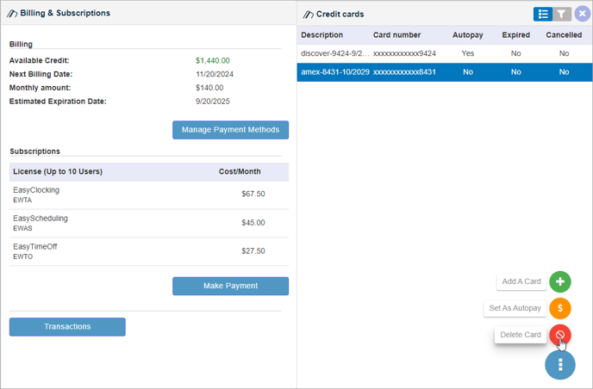Sort by Autopay column header

tap(467, 35)
